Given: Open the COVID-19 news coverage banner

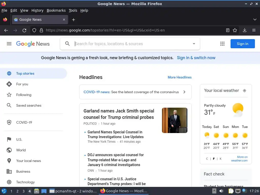Looking at the screenshot, I should click(135, 92).
